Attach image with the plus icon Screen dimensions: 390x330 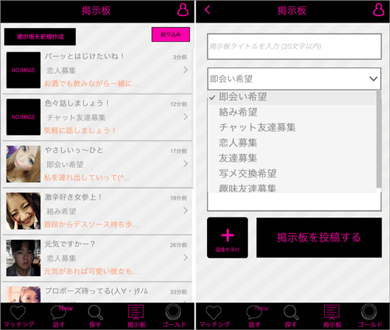point(228,238)
